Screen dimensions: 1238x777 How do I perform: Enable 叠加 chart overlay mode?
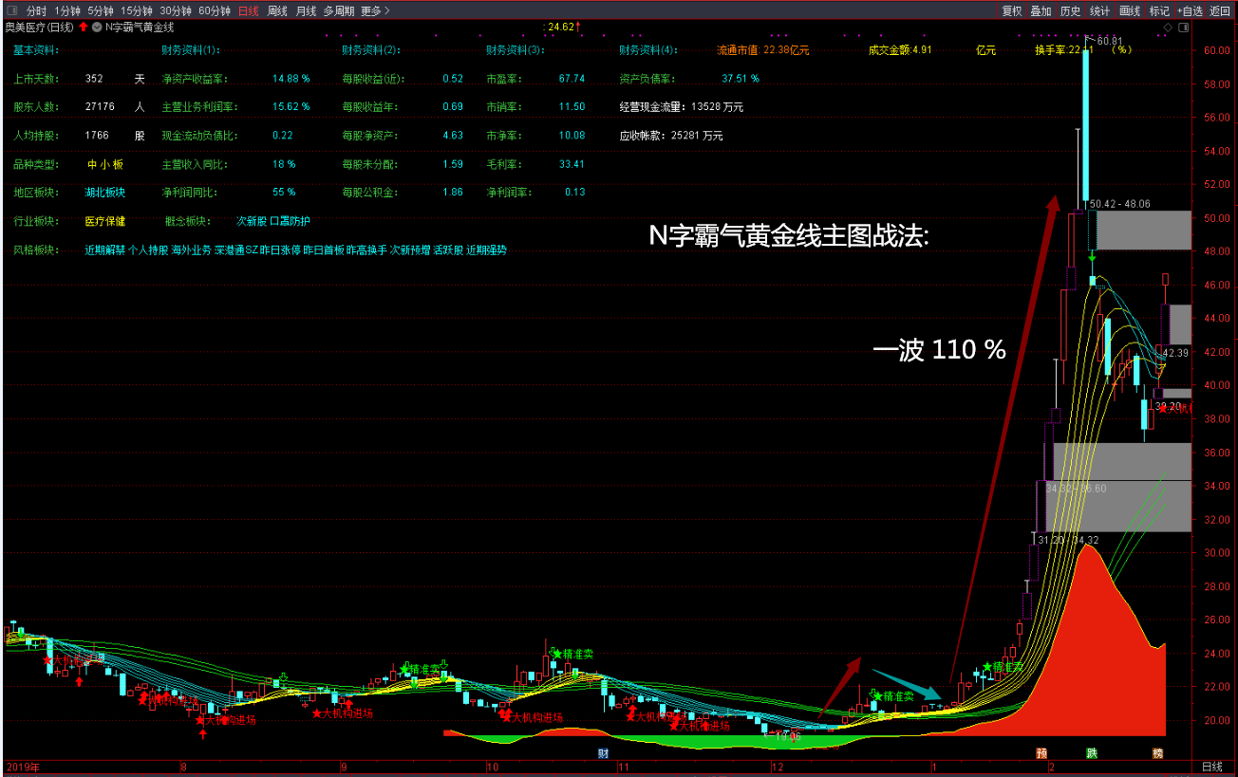[x=1042, y=11]
